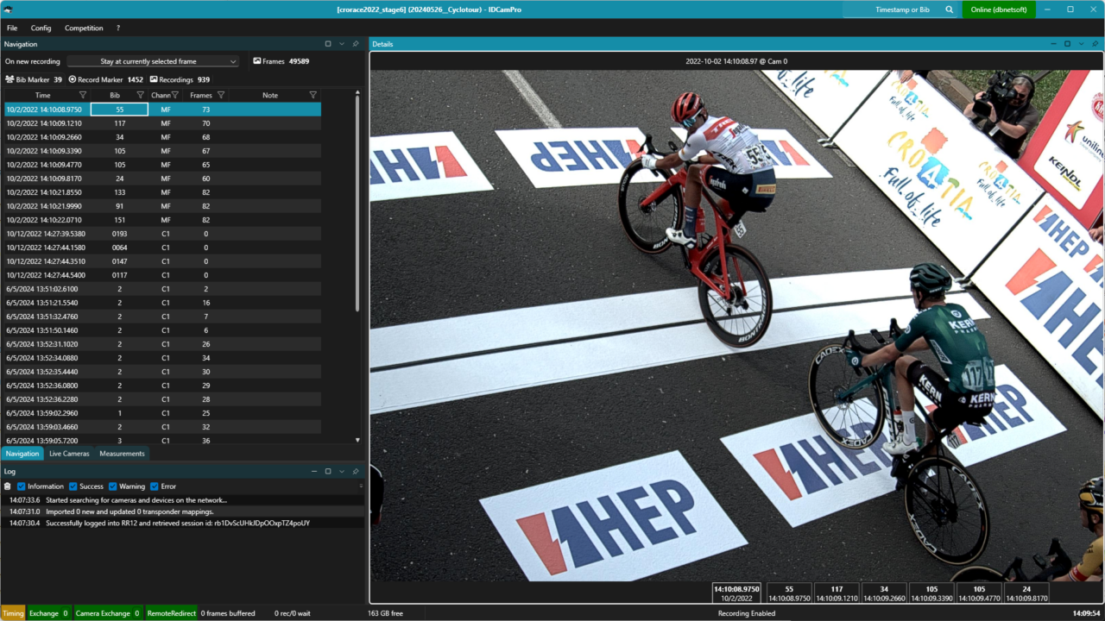Disable Error messages in log
The width and height of the screenshot is (1105, 621).
pos(155,486)
